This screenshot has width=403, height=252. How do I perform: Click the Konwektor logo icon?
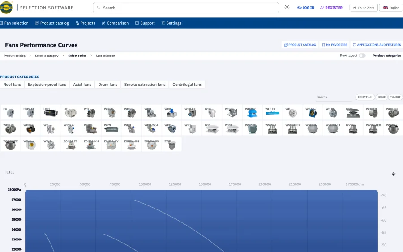click(6, 8)
